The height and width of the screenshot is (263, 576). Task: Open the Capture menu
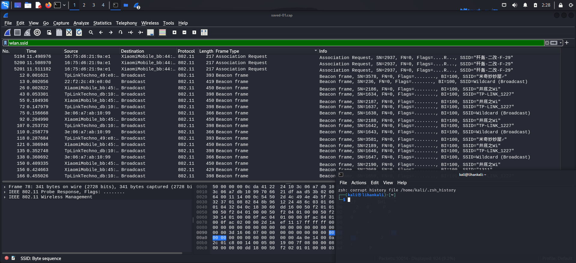(x=61, y=23)
